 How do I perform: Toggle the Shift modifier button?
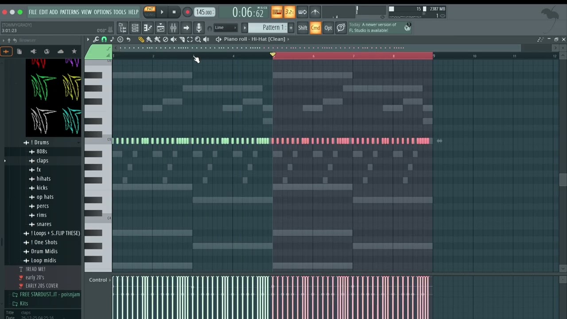pos(303,28)
